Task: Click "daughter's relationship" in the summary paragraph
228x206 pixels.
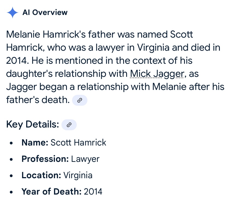Action: pyautogui.click(x=67, y=74)
